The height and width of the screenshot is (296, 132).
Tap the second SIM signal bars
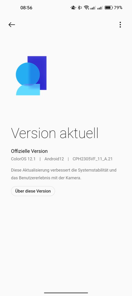click(x=100, y=8)
